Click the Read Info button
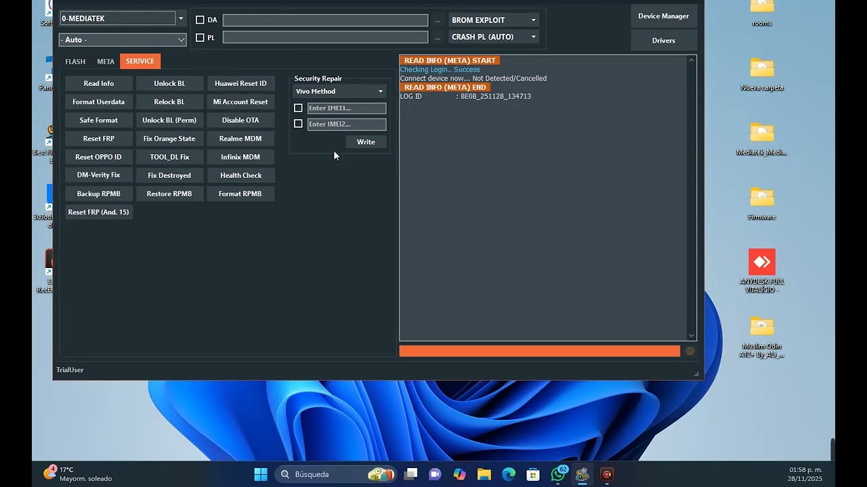 click(x=99, y=83)
